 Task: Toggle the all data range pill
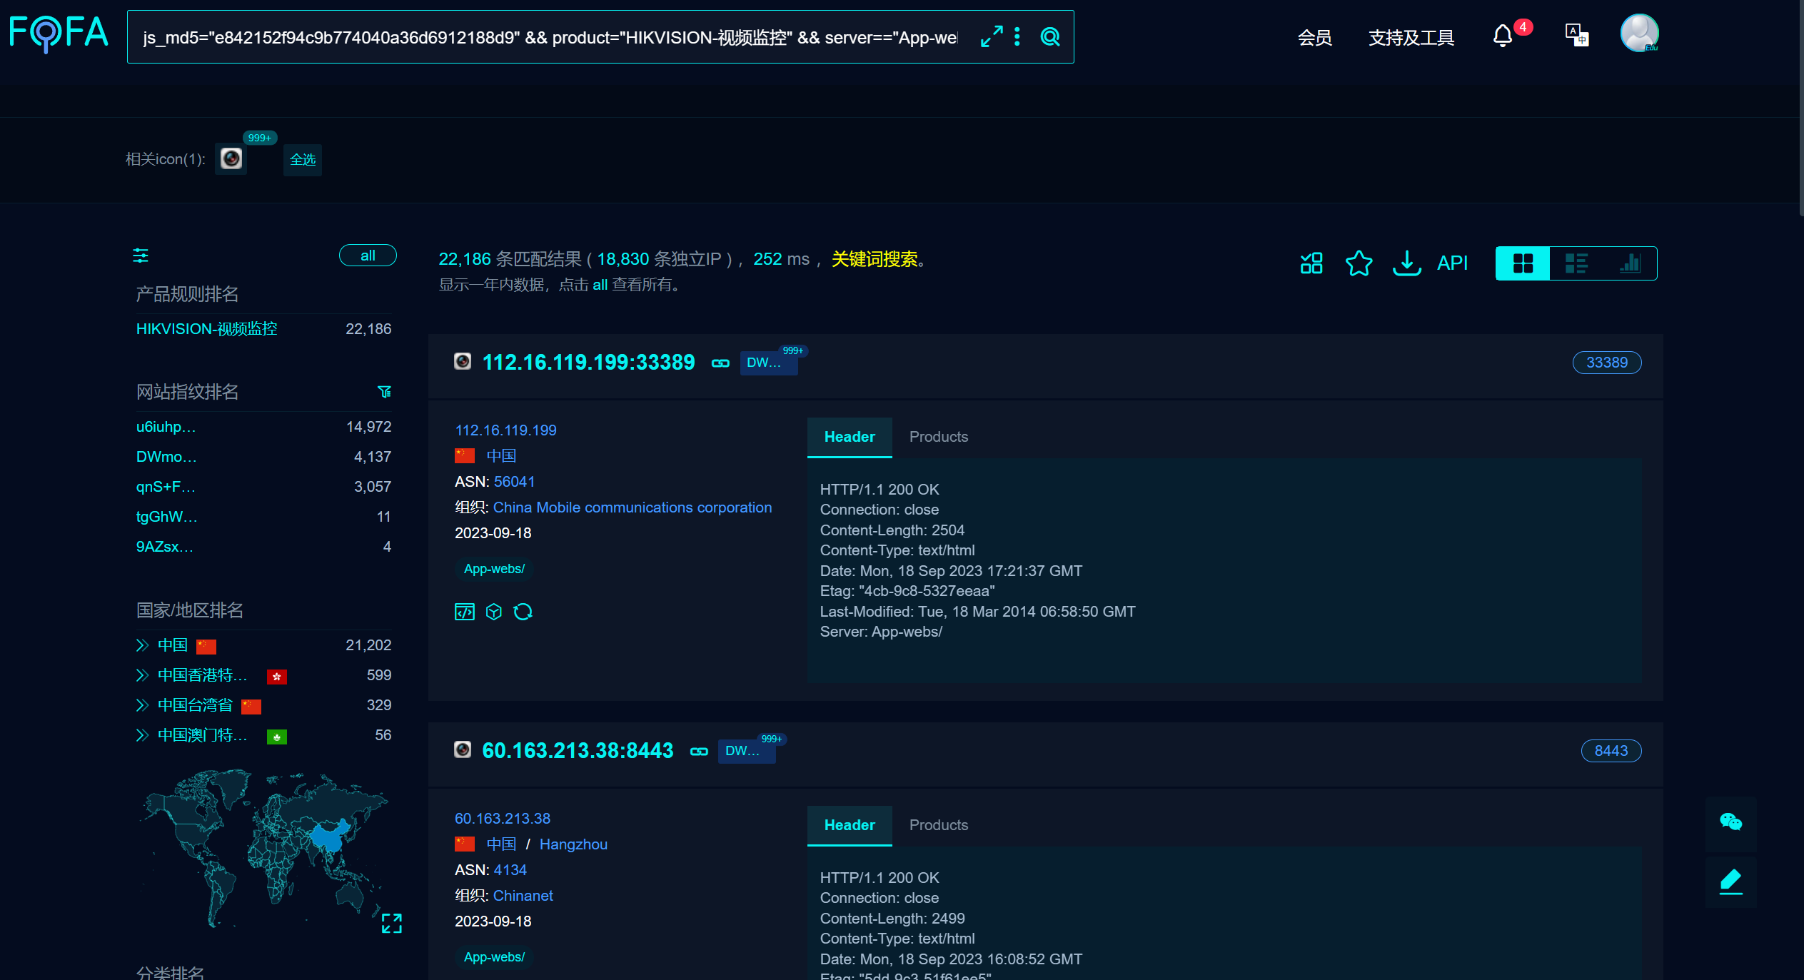[368, 256]
